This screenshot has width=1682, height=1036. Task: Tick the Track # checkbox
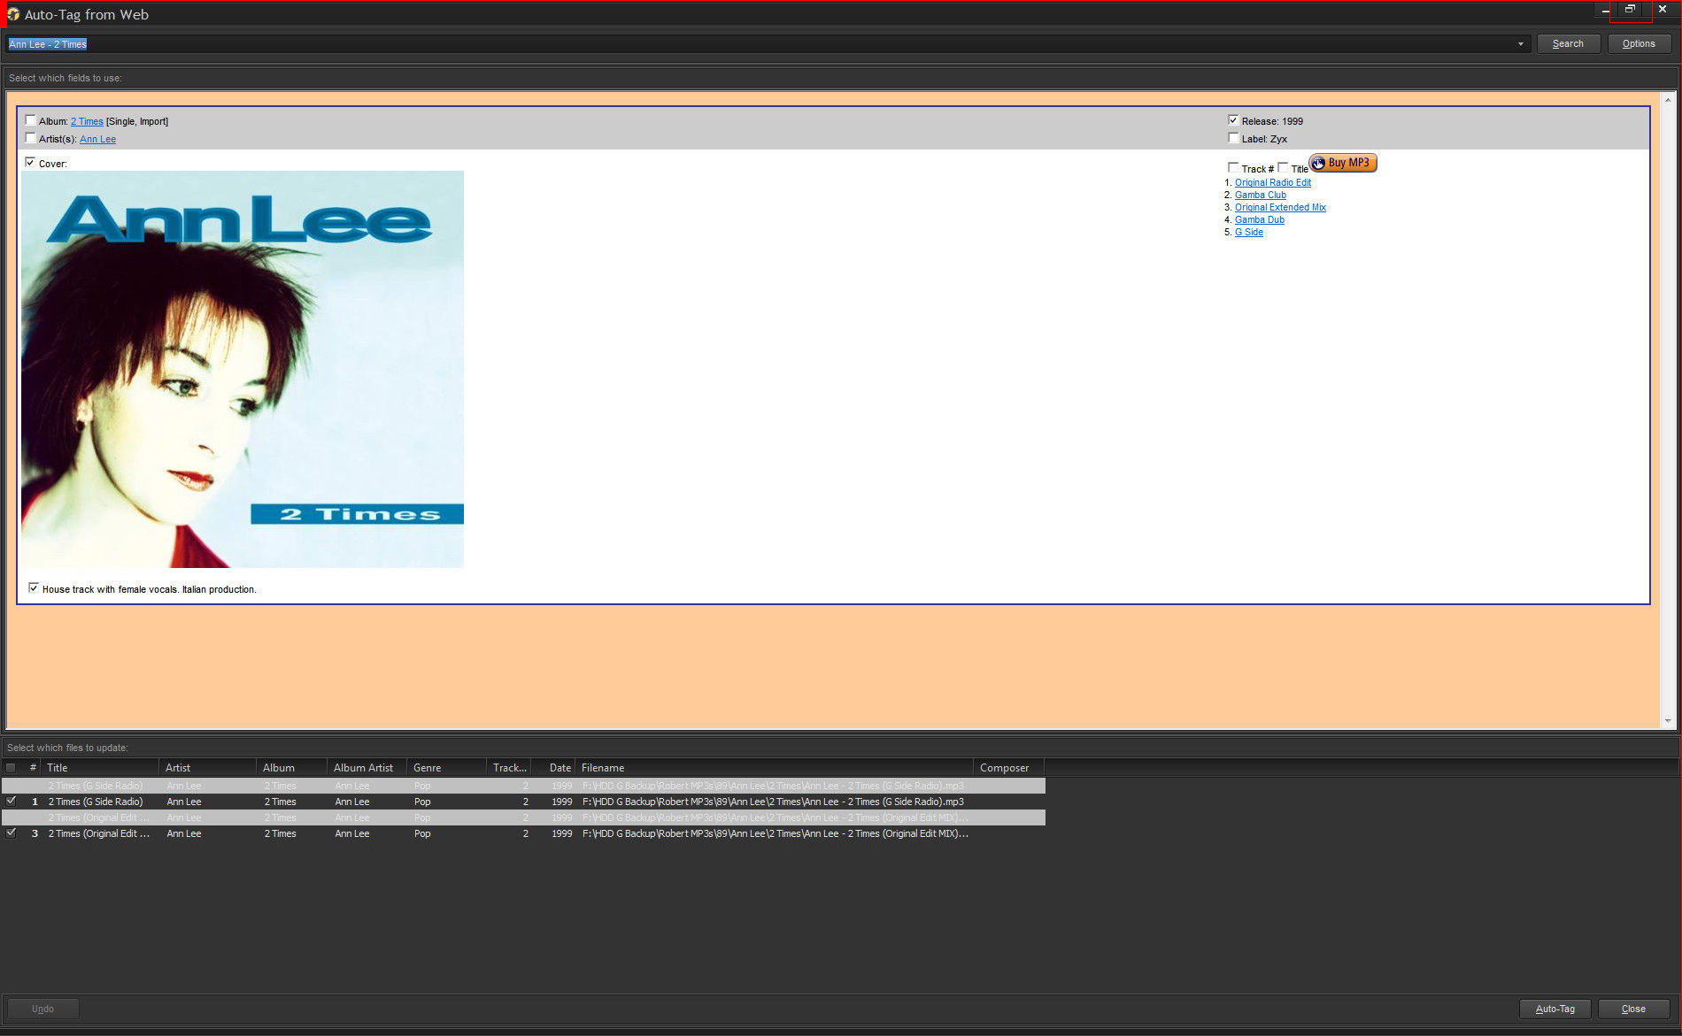[1233, 168]
